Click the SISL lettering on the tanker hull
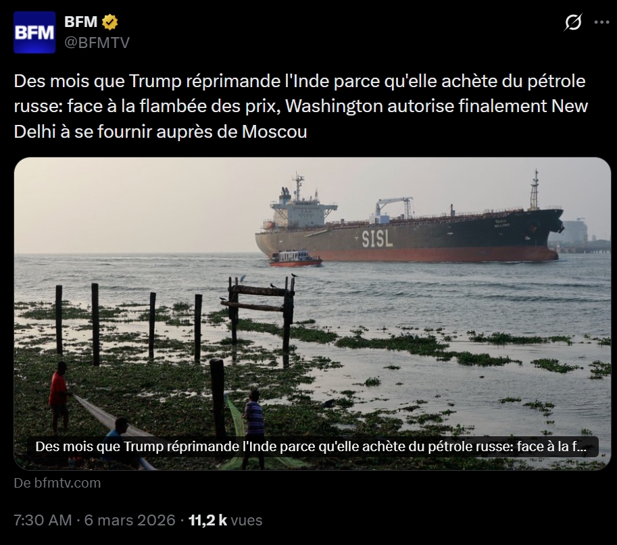This screenshot has height=545, width=617. (x=377, y=238)
